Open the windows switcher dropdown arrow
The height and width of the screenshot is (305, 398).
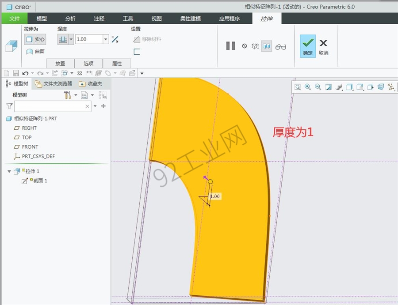[72, 73]
